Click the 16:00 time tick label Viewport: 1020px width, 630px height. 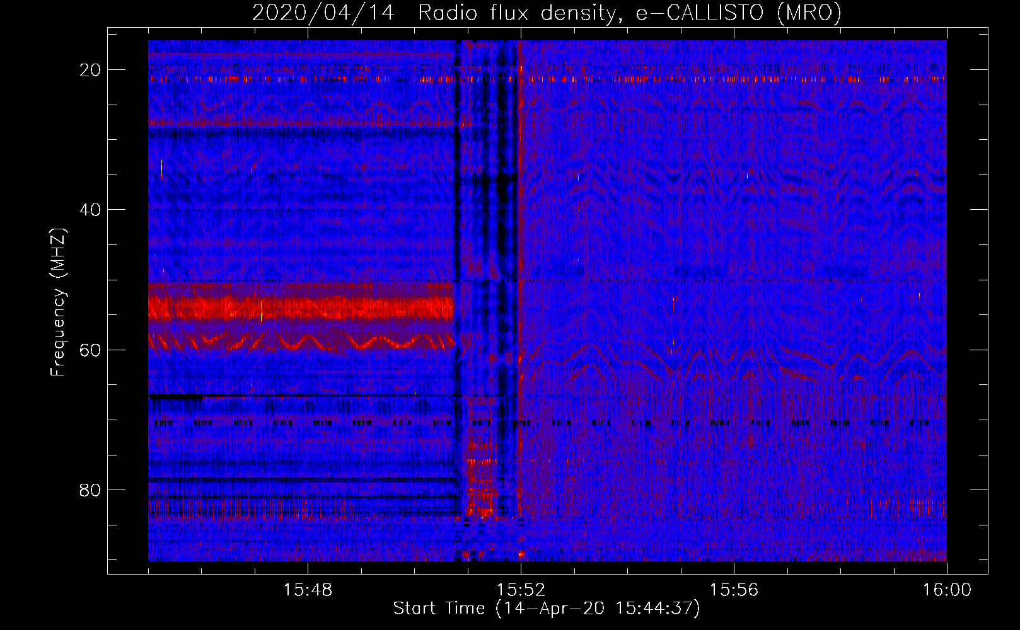(x=947, y=590)
